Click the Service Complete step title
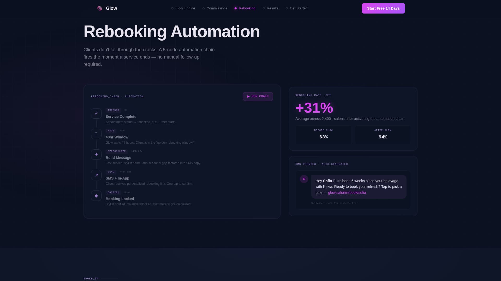This screenshot has width=501, height=281. (x=121, y=117)
